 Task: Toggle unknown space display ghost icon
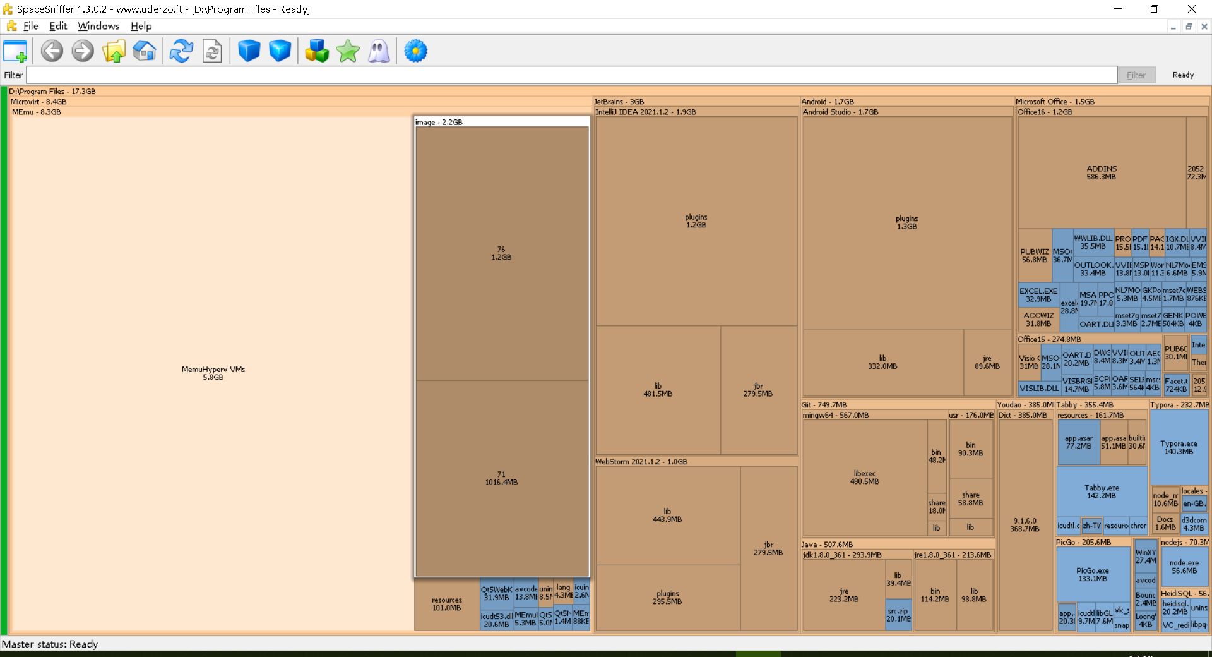point(379,51)
